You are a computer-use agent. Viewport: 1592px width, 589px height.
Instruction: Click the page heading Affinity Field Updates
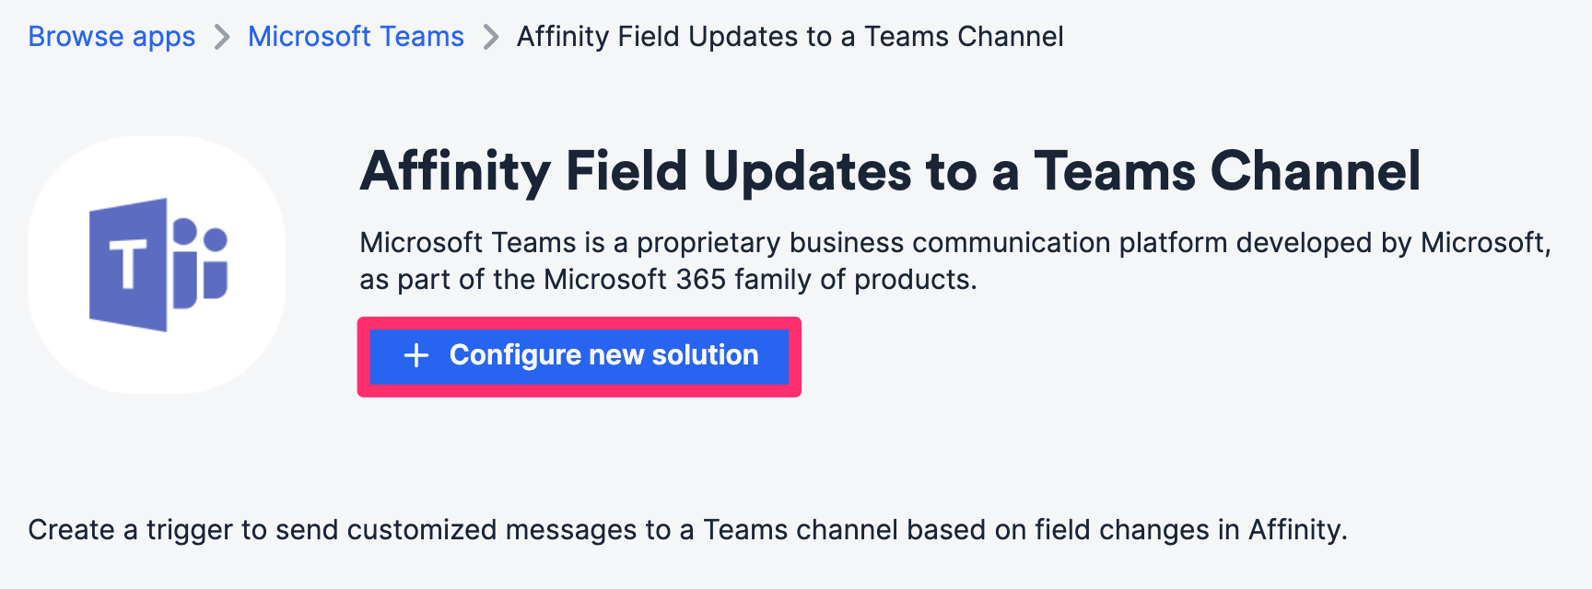click(x=890, y=170)
